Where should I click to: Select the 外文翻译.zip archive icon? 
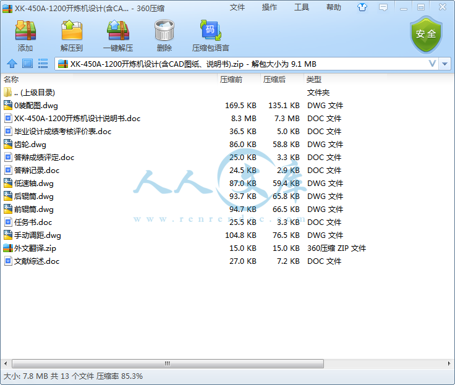pos(8,248)
